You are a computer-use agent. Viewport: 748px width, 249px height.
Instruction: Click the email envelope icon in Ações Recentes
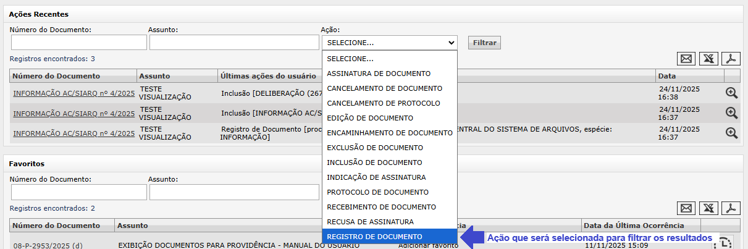686,59
